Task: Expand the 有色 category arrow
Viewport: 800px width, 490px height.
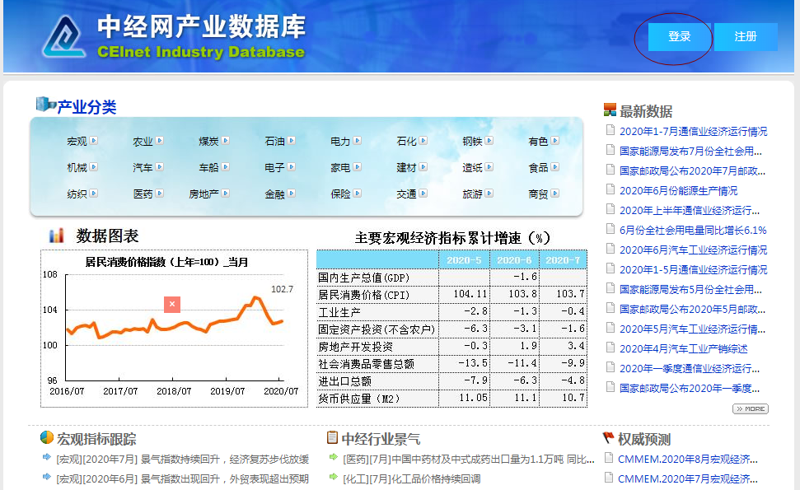Action: tap(555, 141)
